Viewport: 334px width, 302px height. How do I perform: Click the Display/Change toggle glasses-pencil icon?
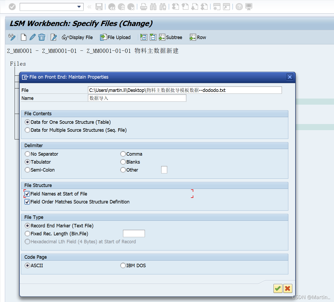[x=12, y=37]
